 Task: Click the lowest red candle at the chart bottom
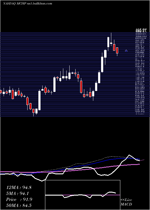pos(33,112)
